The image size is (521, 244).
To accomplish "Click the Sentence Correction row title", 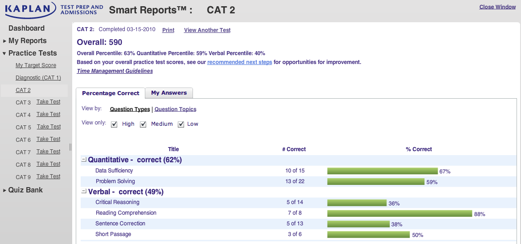I will coord(120,224).
